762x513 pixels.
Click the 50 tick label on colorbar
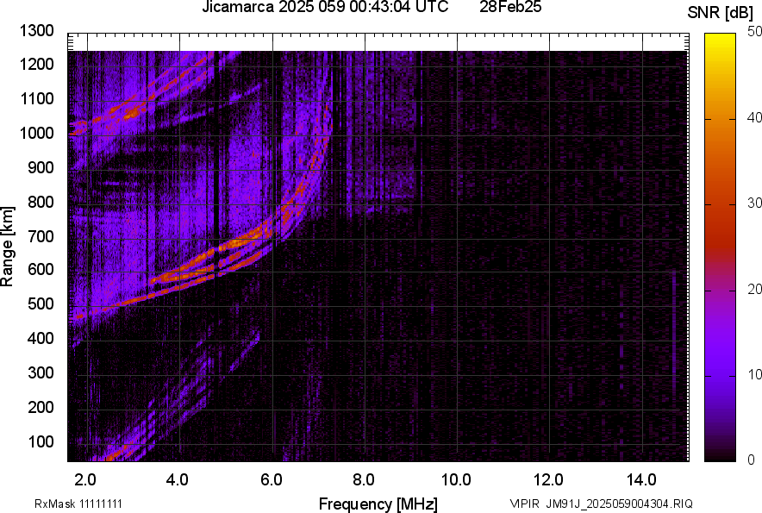[x=754, y=32]
